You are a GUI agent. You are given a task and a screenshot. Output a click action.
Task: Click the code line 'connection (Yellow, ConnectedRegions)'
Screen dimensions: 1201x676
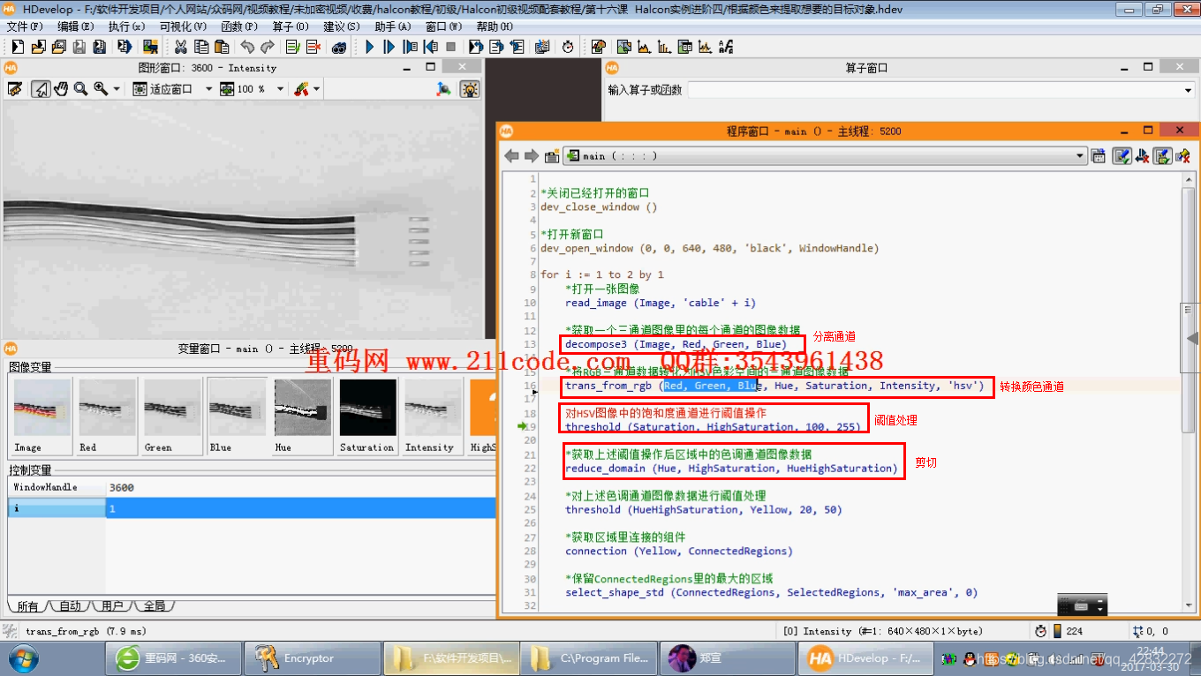679,551
